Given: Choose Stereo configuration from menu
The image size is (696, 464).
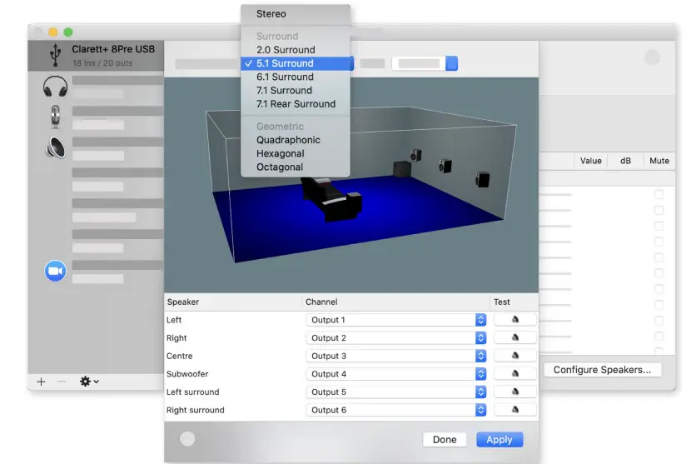Looking at the screenshot, I should pyautogui.click(x=296, y=14).
